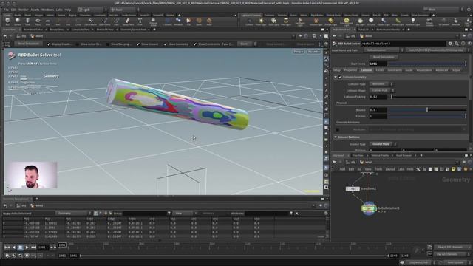The width and height of the screenshot is (473, 266).
Task: Add a Distant Light from the shelf
Action: [330, 21]
